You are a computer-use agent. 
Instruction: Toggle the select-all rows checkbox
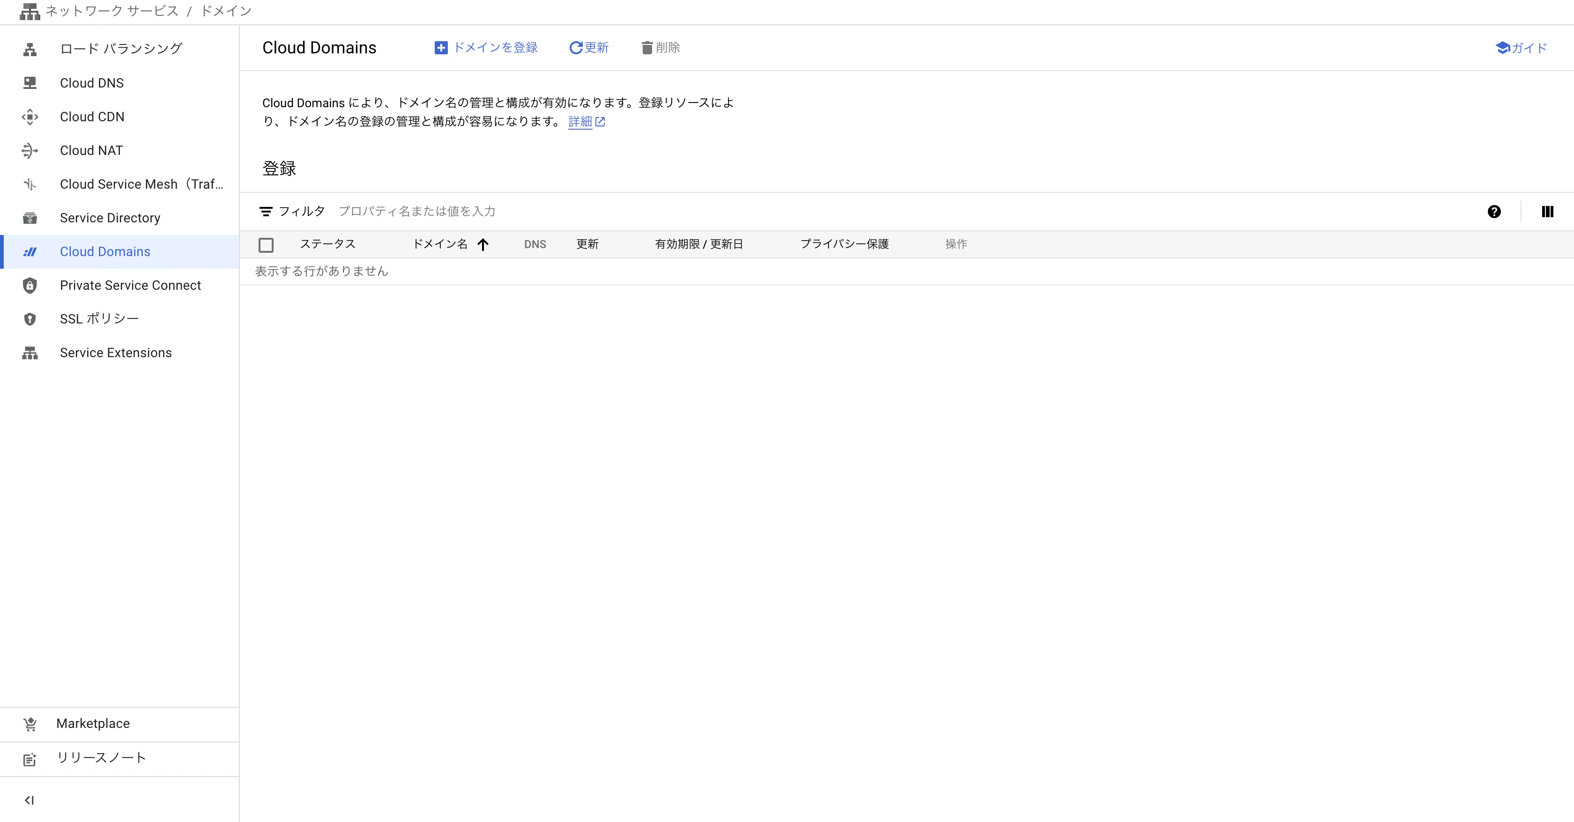point(266,245)
